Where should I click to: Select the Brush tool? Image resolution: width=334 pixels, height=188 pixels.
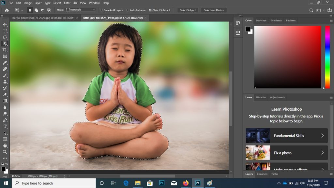coord(5,75)
